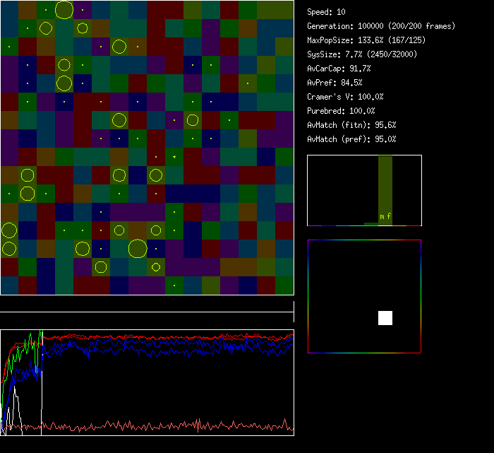Click the largest yellow circle in the grid's top row
This screenshot has height=453, width=494.
(x=64, y=10)
